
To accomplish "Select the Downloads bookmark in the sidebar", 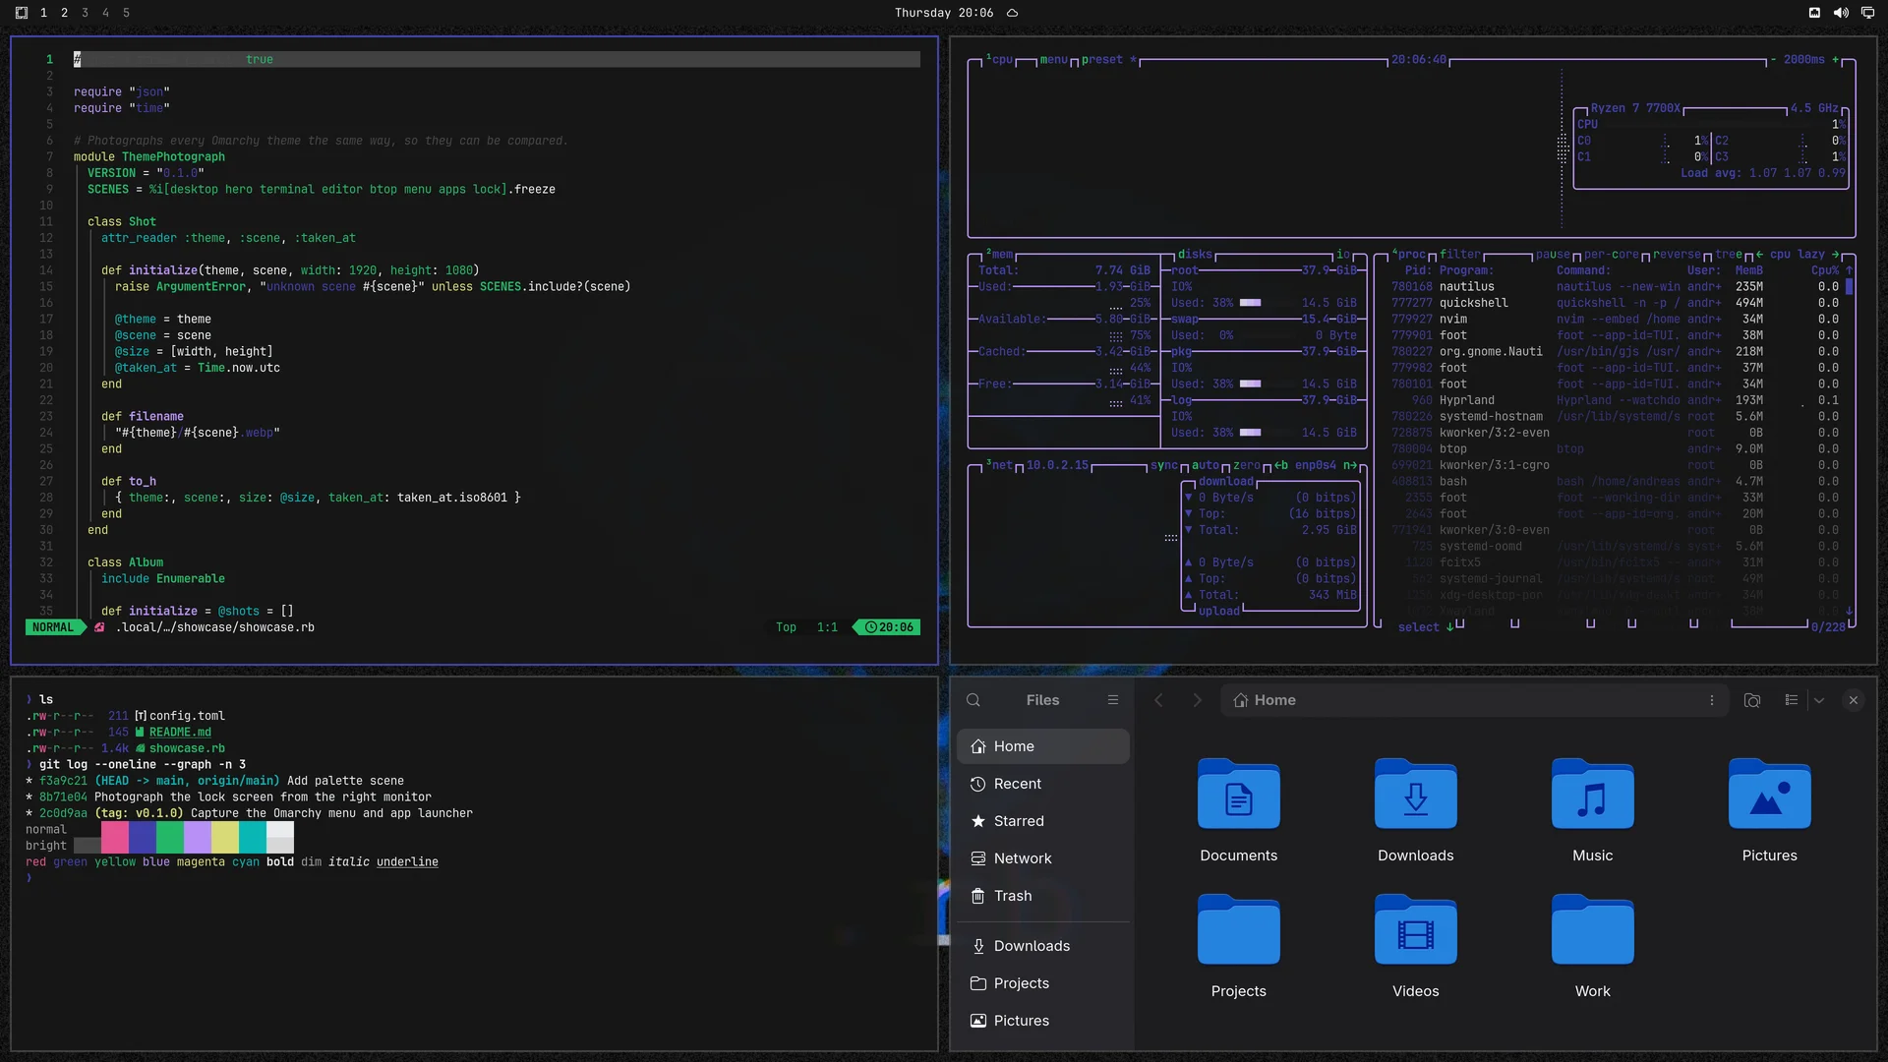I will 1043,946.
